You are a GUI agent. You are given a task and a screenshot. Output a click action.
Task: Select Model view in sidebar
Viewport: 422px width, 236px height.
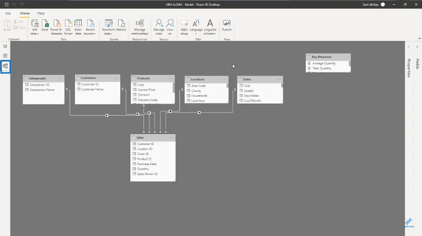click(x=5, y=66)
